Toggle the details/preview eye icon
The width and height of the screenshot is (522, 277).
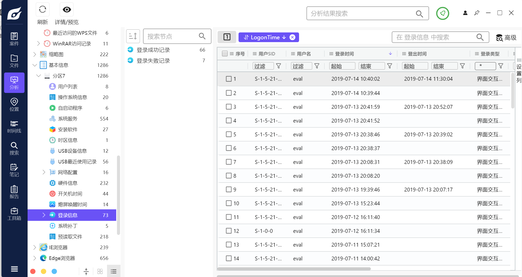coord(67,10)
